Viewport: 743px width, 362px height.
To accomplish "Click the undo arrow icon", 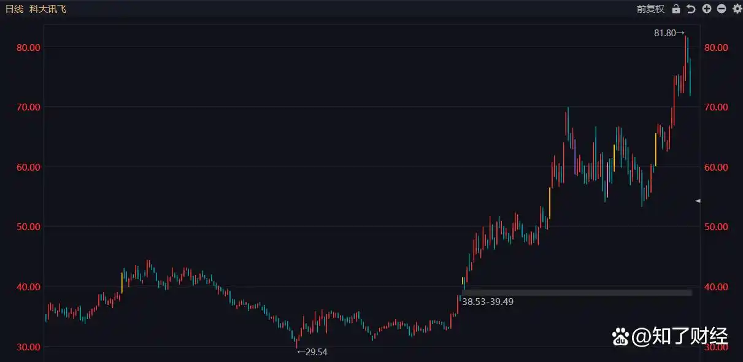I will coord(691,9).
